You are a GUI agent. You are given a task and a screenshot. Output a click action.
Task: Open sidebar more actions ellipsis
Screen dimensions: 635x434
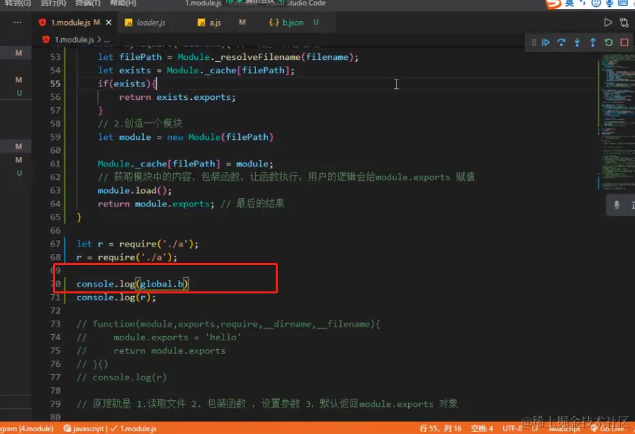point(18,22)
